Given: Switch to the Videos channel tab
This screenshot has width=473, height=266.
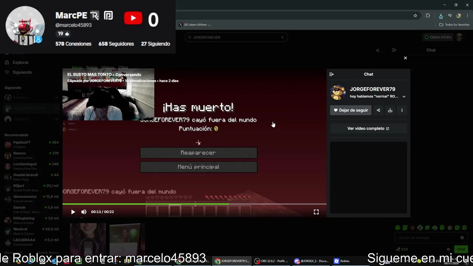Looking at the screenshot, I should coord(108,68).
